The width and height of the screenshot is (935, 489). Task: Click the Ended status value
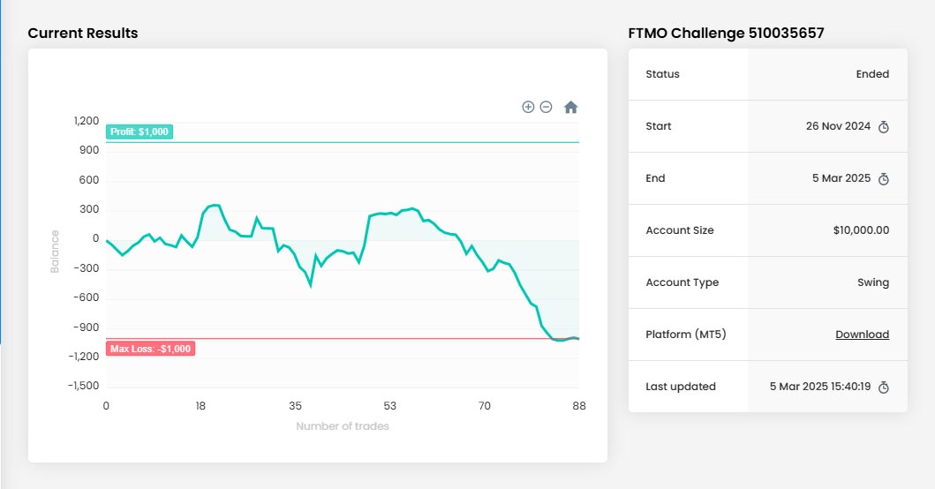(x=872, y=74)
